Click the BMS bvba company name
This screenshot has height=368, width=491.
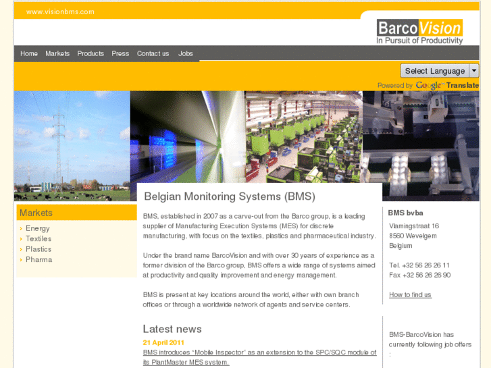point(405,213)
